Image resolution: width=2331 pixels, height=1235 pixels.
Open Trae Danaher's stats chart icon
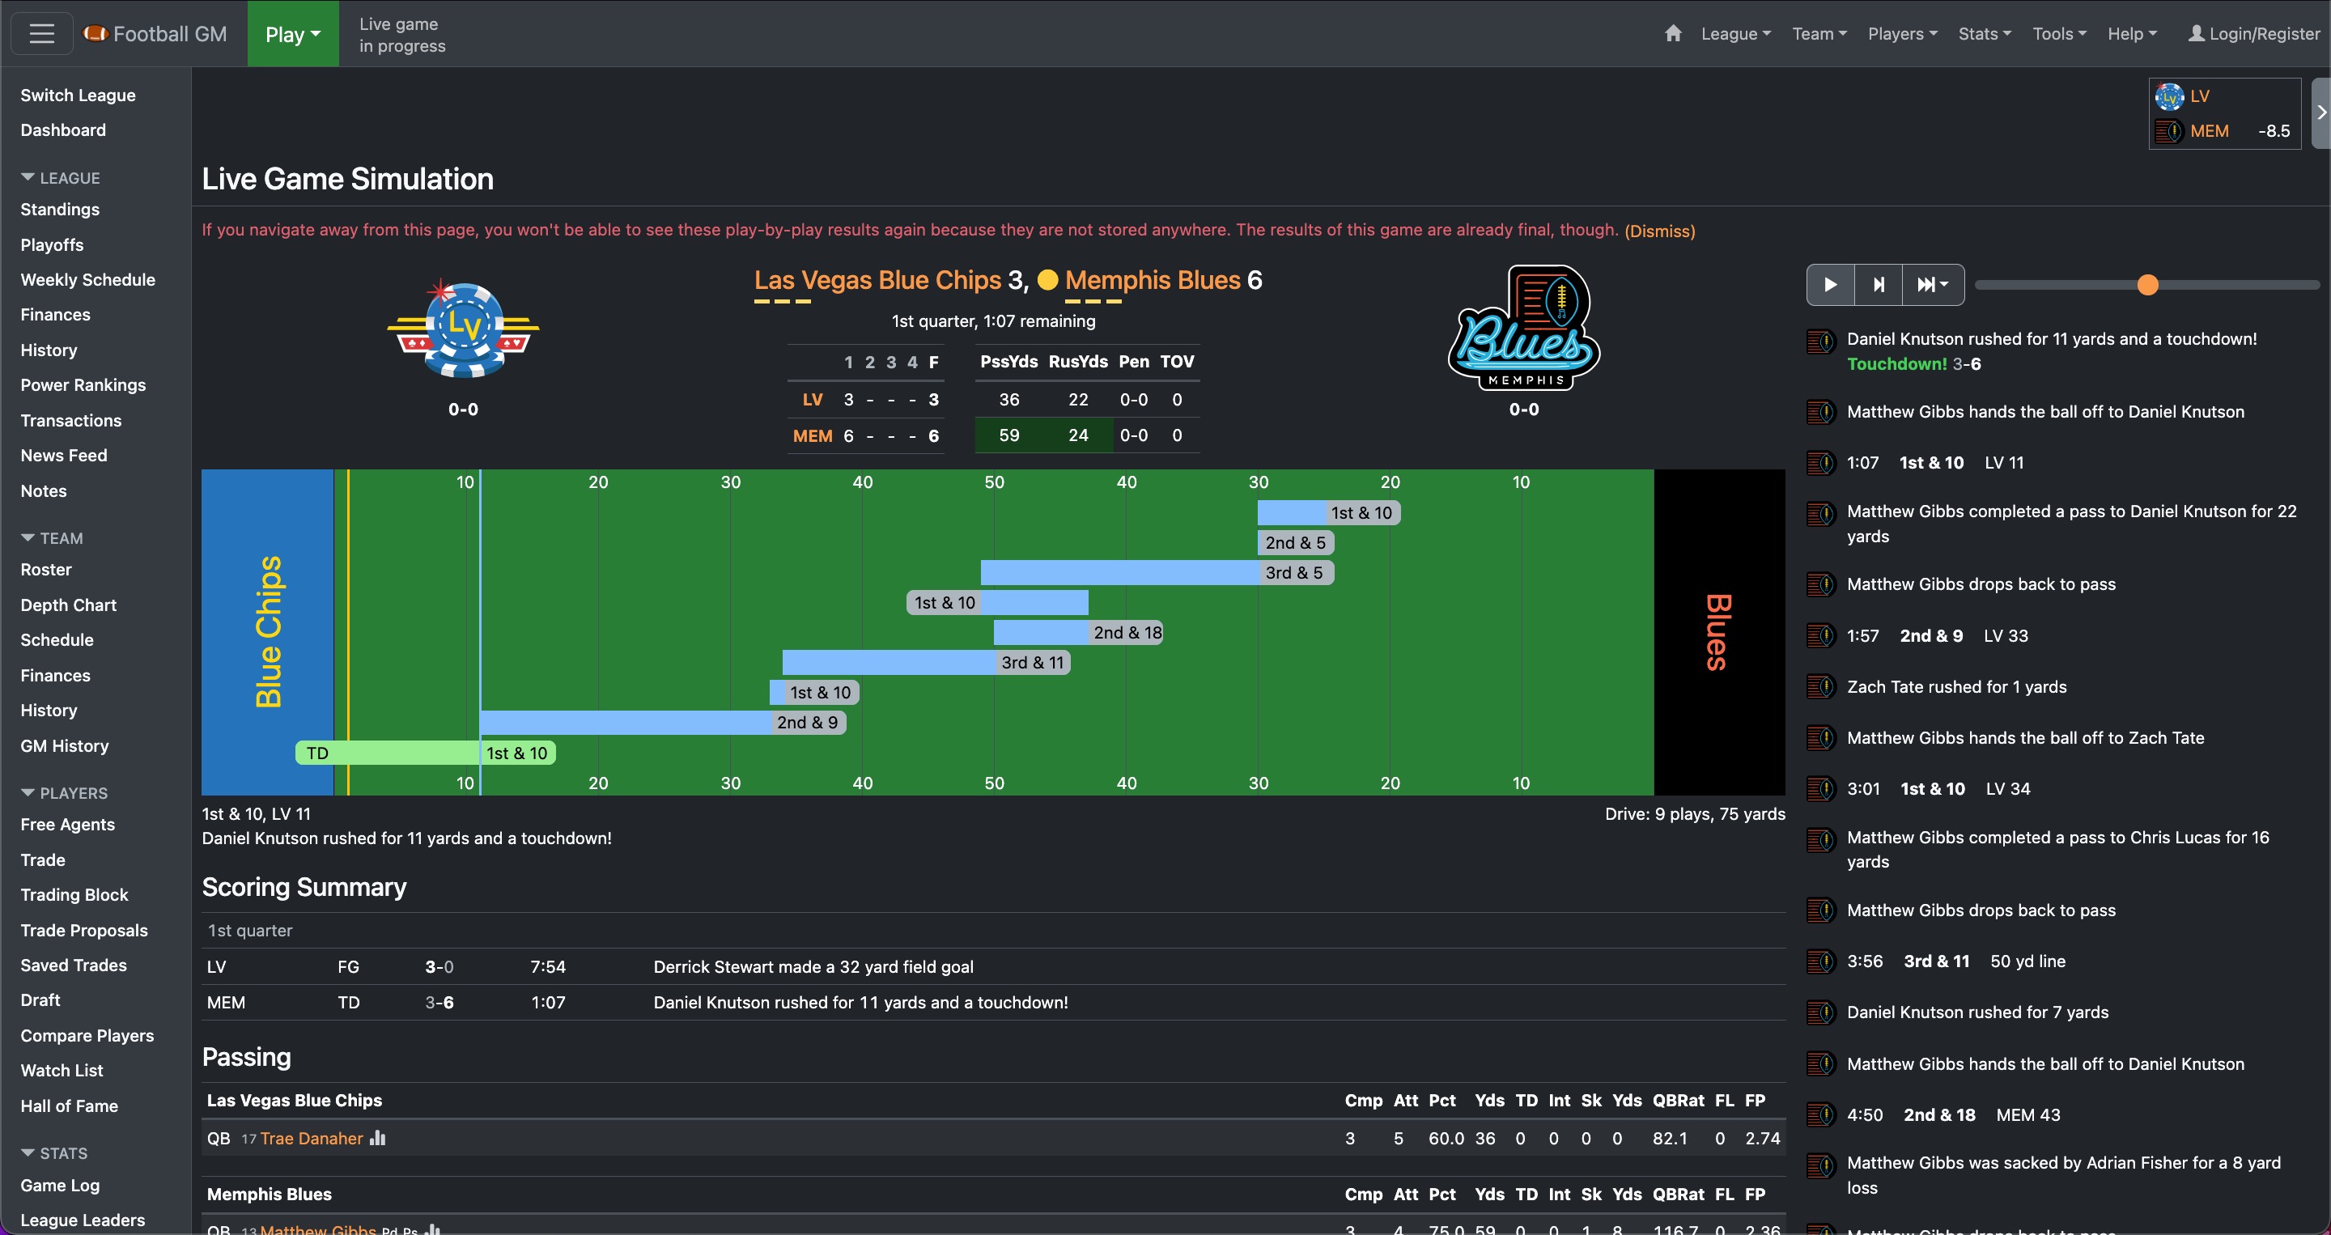point(376,1138)
